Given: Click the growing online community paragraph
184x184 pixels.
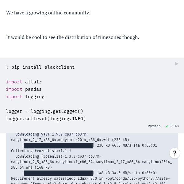Looking at the screenshot, I should click(48, 13).
